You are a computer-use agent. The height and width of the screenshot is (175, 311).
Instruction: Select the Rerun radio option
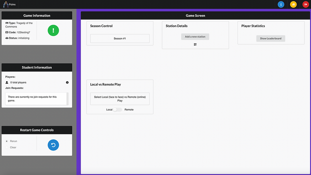pos(7,141)
